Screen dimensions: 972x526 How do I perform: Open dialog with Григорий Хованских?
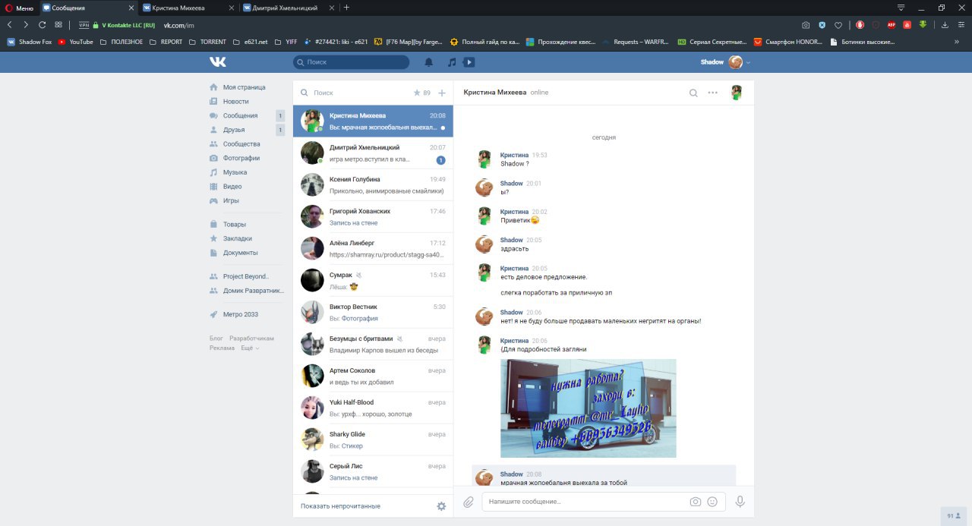click(x=373, y=216)
